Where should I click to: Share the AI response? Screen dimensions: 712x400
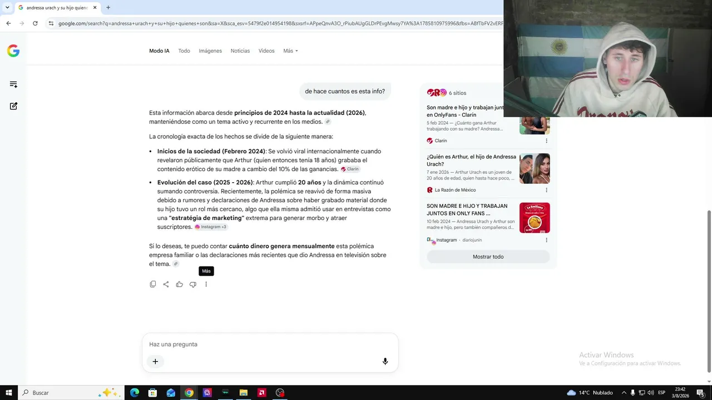[x=166, y=284]
